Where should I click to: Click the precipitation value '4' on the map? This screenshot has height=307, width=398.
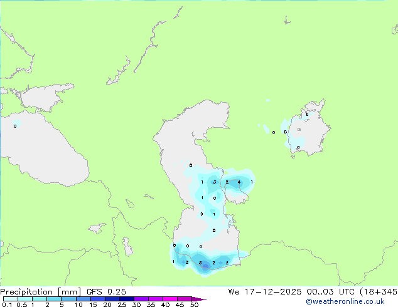pos(239,182)
